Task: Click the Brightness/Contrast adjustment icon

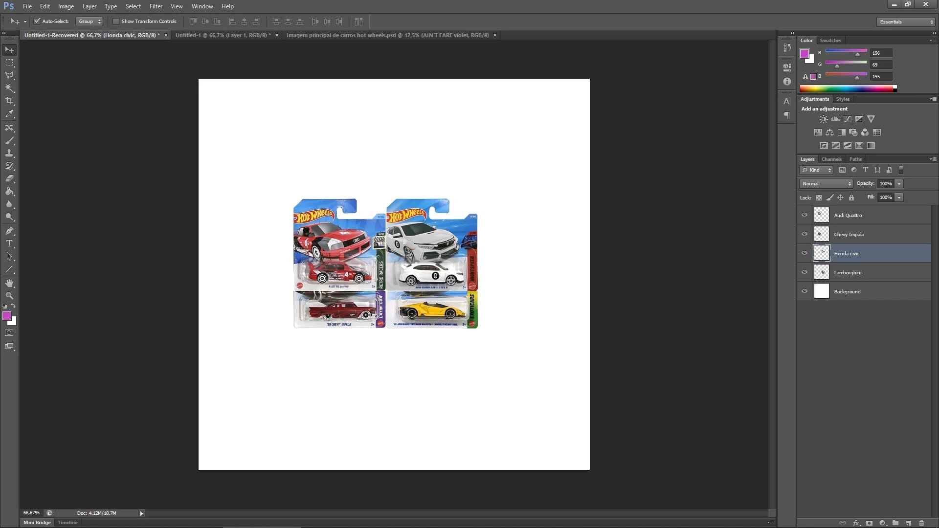Action: click(824, 119)
